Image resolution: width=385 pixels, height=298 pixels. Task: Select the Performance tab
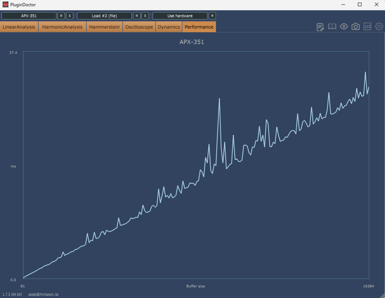(199, 27)
